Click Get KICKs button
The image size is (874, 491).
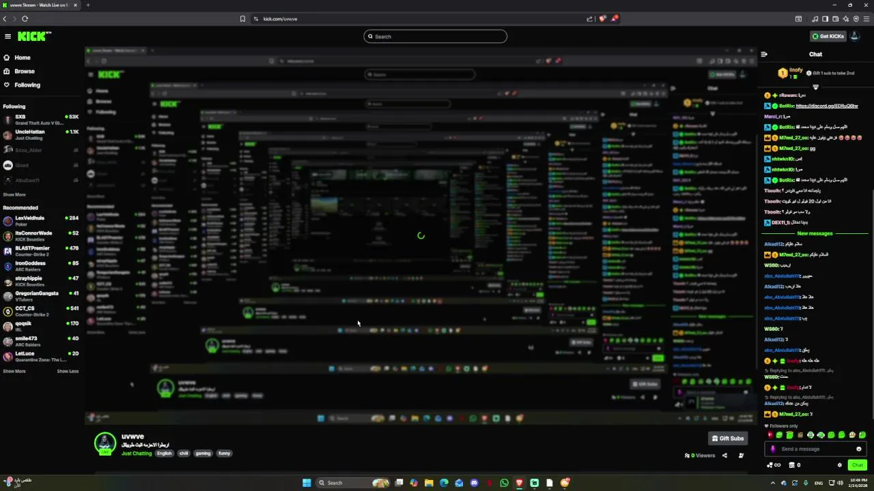pyautogui.click(x=828, y=36)
